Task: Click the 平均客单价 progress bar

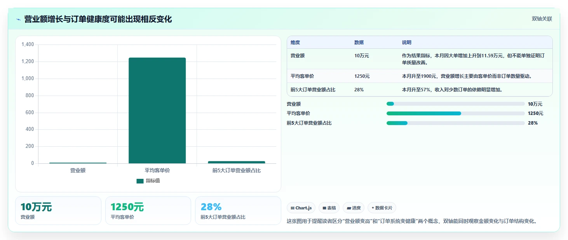Action: [456, 113]
